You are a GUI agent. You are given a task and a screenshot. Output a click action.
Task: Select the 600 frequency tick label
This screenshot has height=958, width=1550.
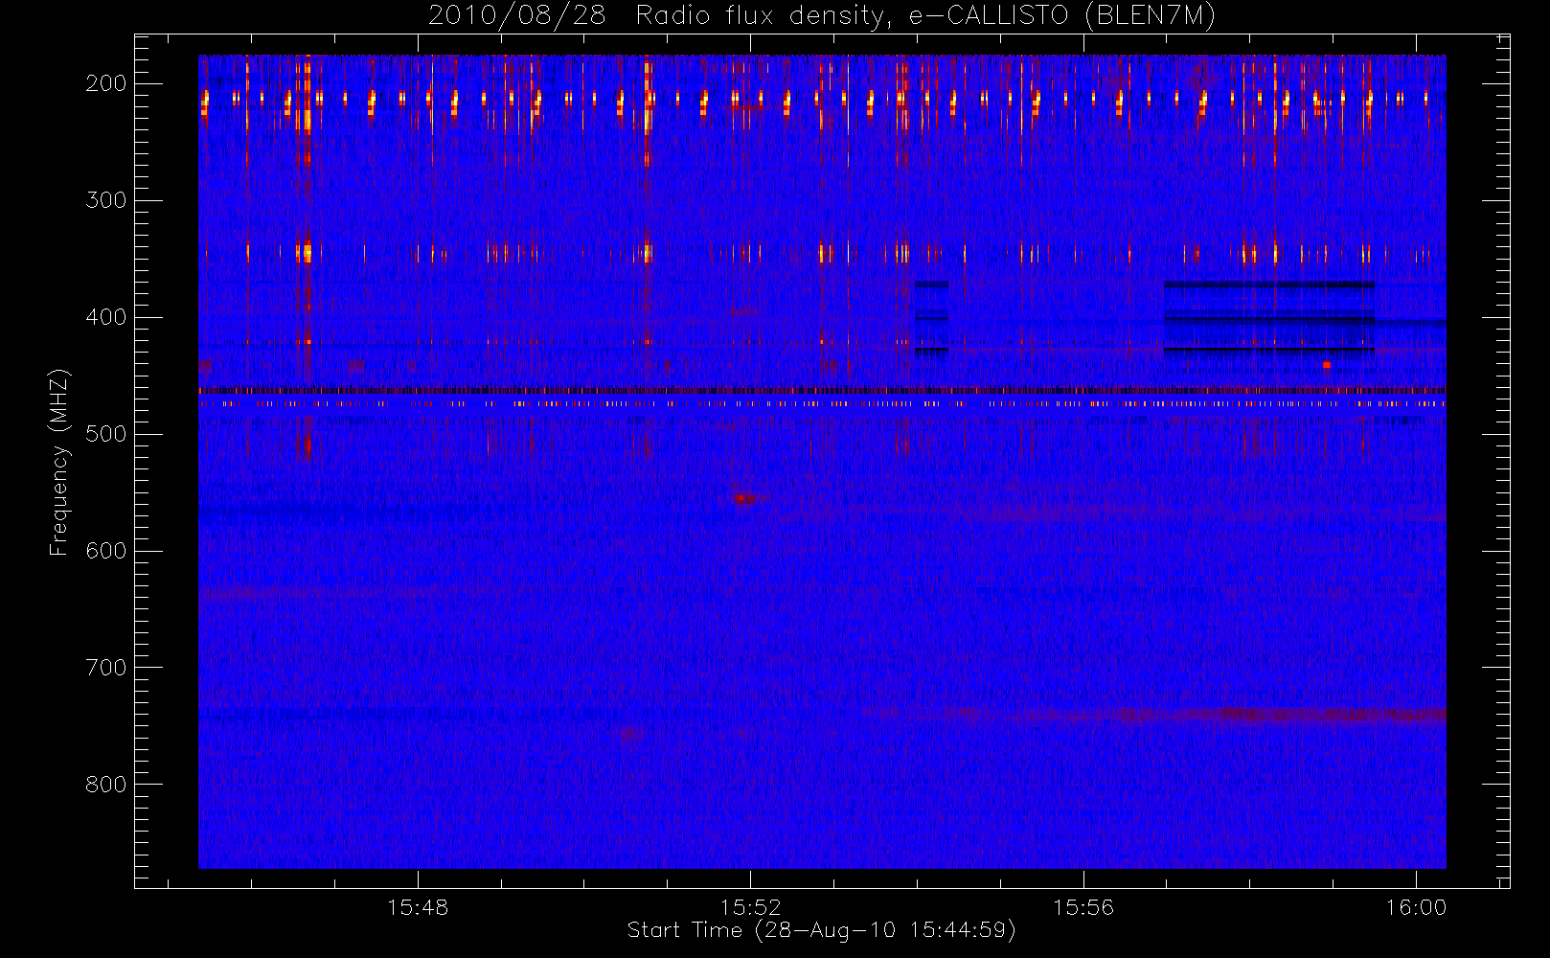105,551
